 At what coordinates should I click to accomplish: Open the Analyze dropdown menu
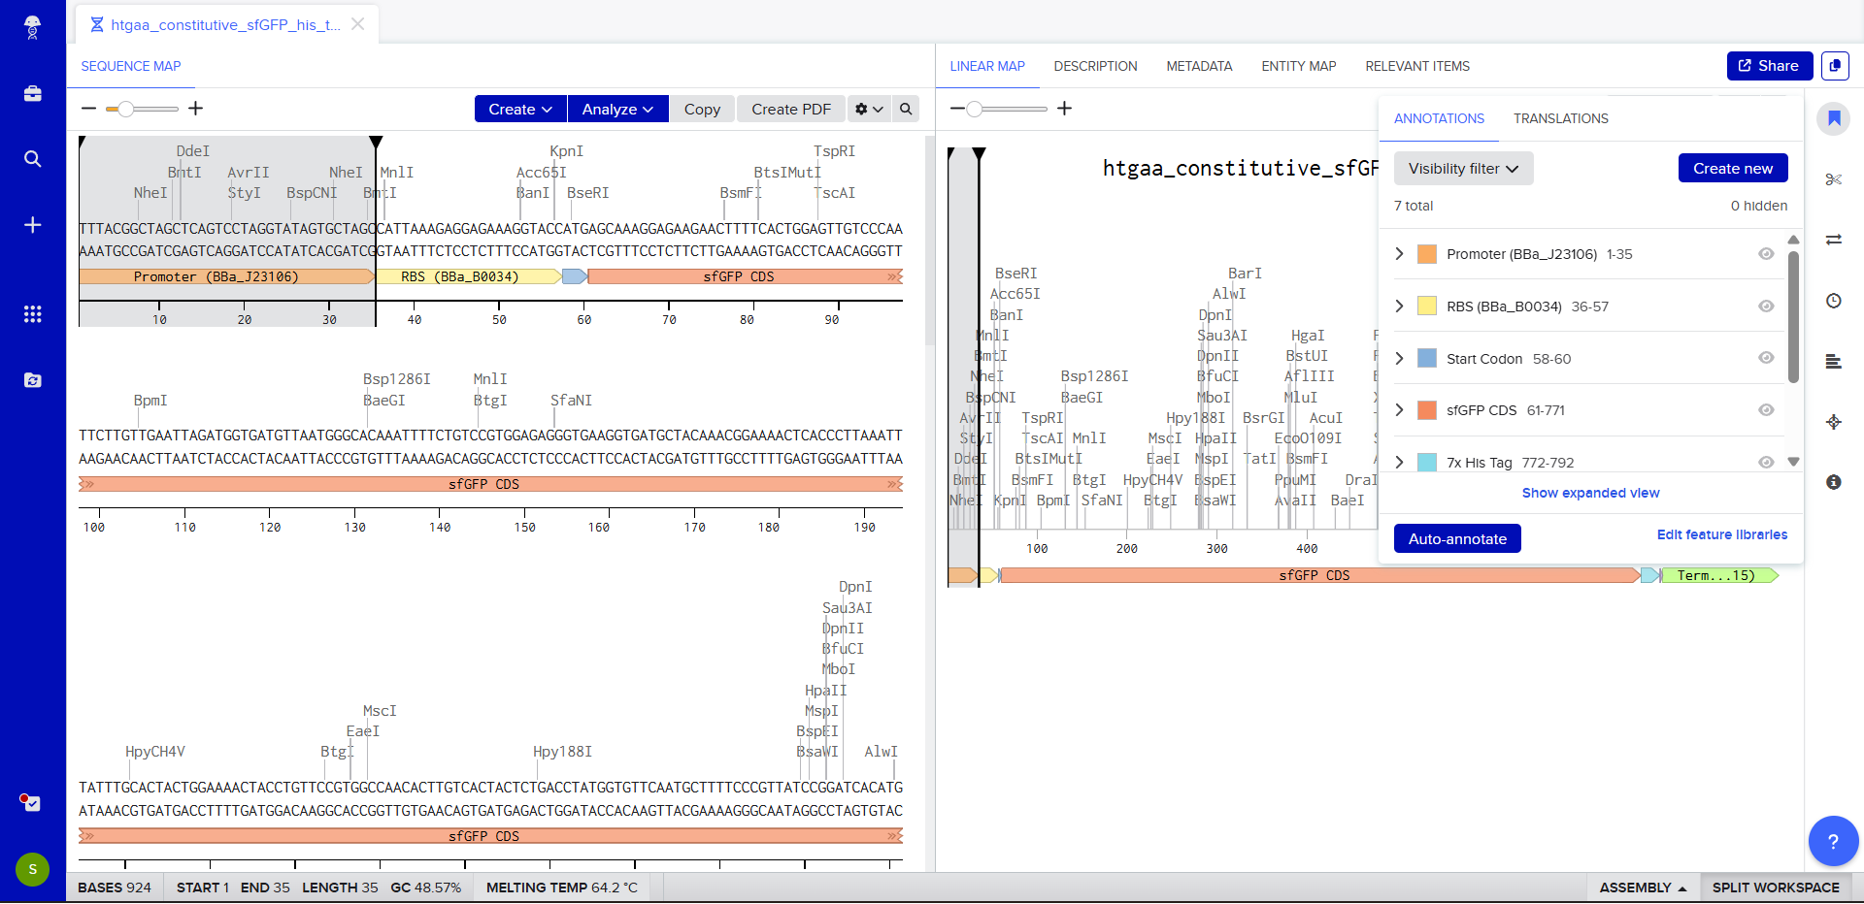pos(617,109)
